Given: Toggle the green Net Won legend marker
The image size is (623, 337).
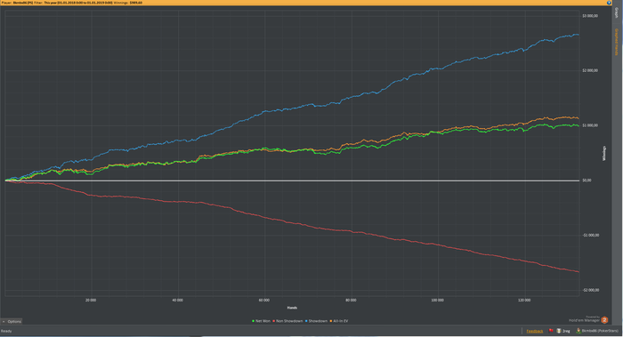Looking at the screenshot, I should (x=254, y=321).
